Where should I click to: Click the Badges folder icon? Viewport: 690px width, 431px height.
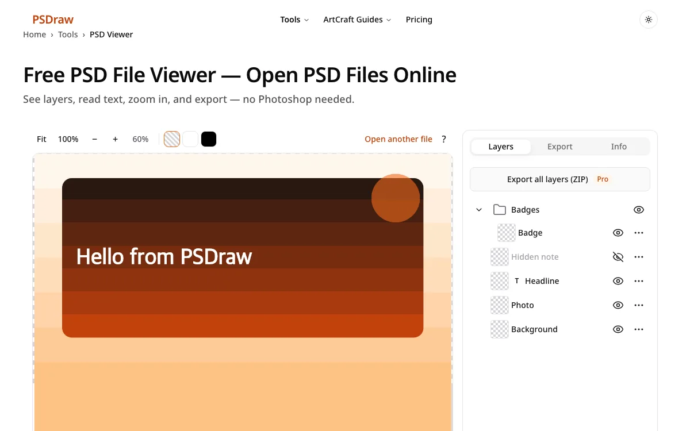[500, 210]
